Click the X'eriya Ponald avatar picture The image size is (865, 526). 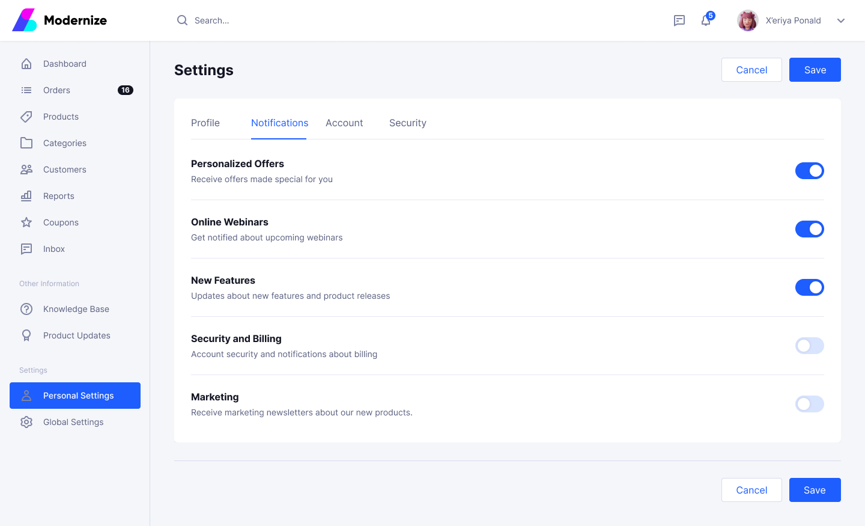[x=748, y=20]
